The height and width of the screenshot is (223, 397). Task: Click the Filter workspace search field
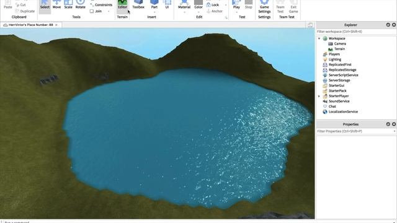pyautogui.click(x=356, y=32)
